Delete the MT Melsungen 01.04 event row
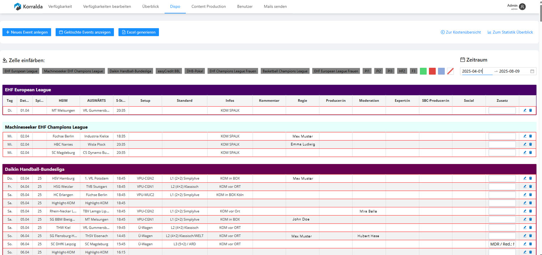This screenshot has height=255, width=542. pos(530,111)
